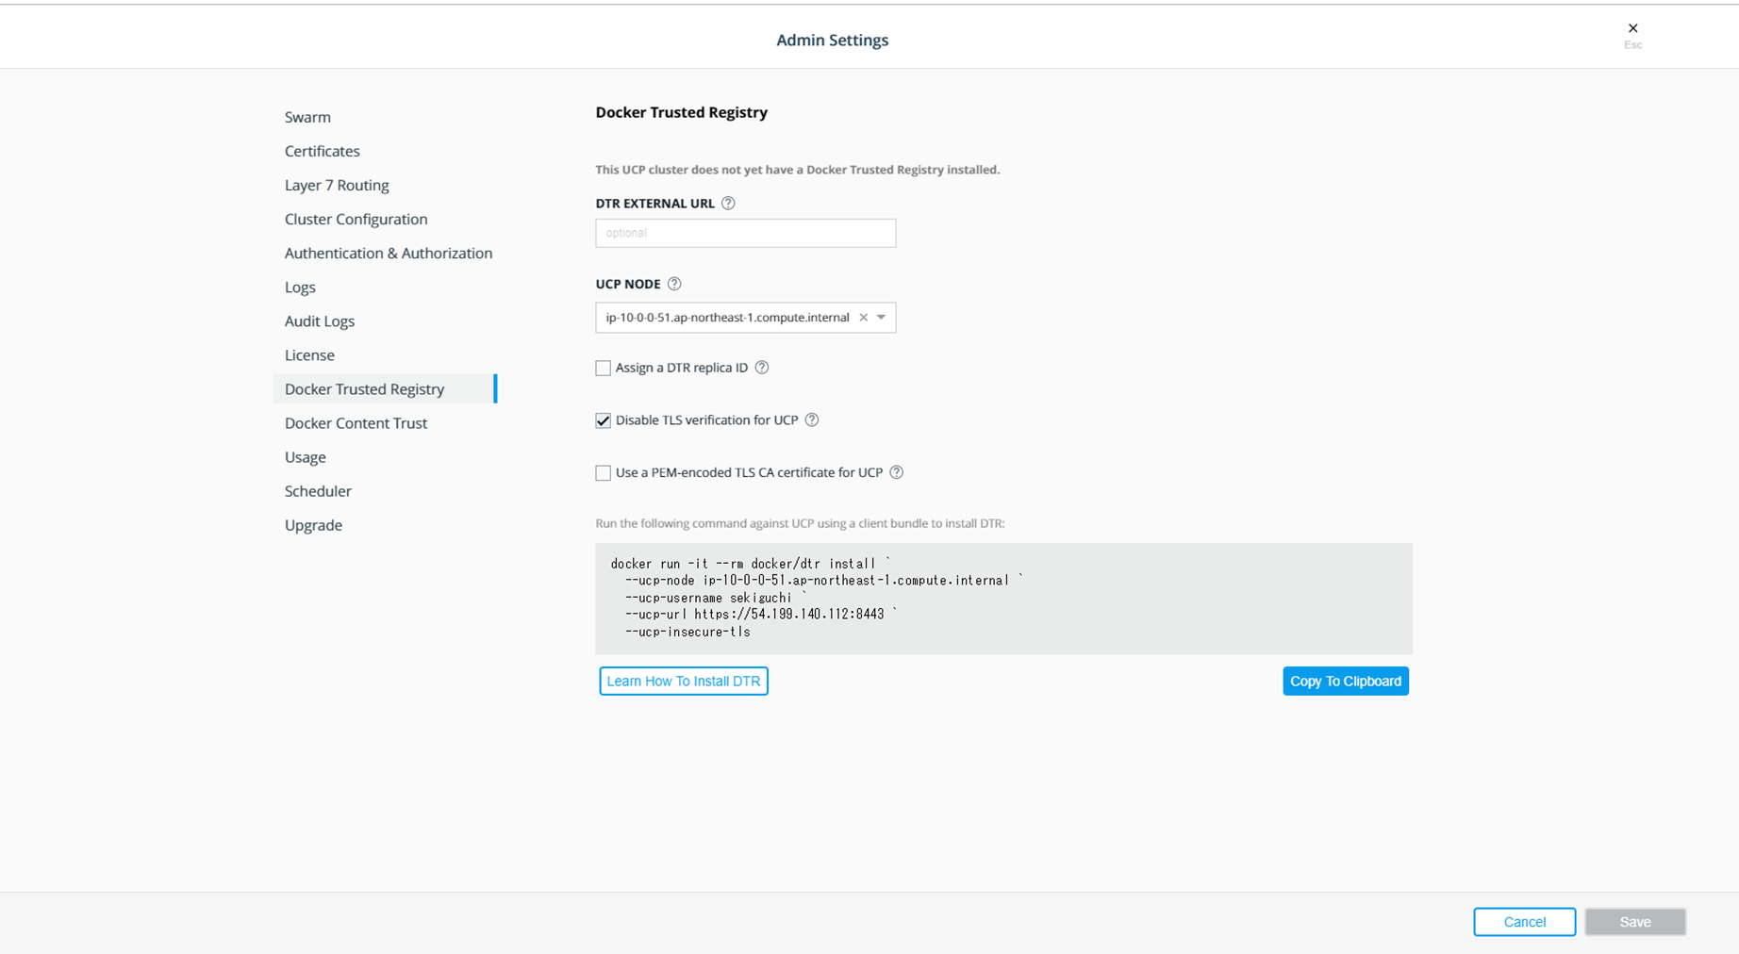Click help icon next to DTR External URL

pyautogui.click(x=728, y=204)
